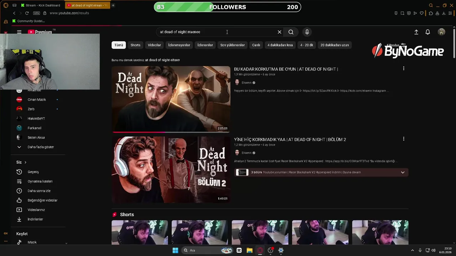
Task: Click the YouTube search input field
Action: point(217,32)
